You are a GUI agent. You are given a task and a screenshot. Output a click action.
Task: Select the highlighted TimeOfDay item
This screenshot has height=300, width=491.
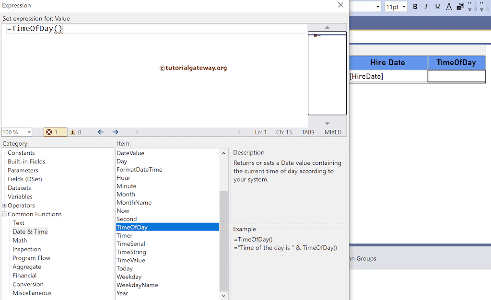coord(167,227)
